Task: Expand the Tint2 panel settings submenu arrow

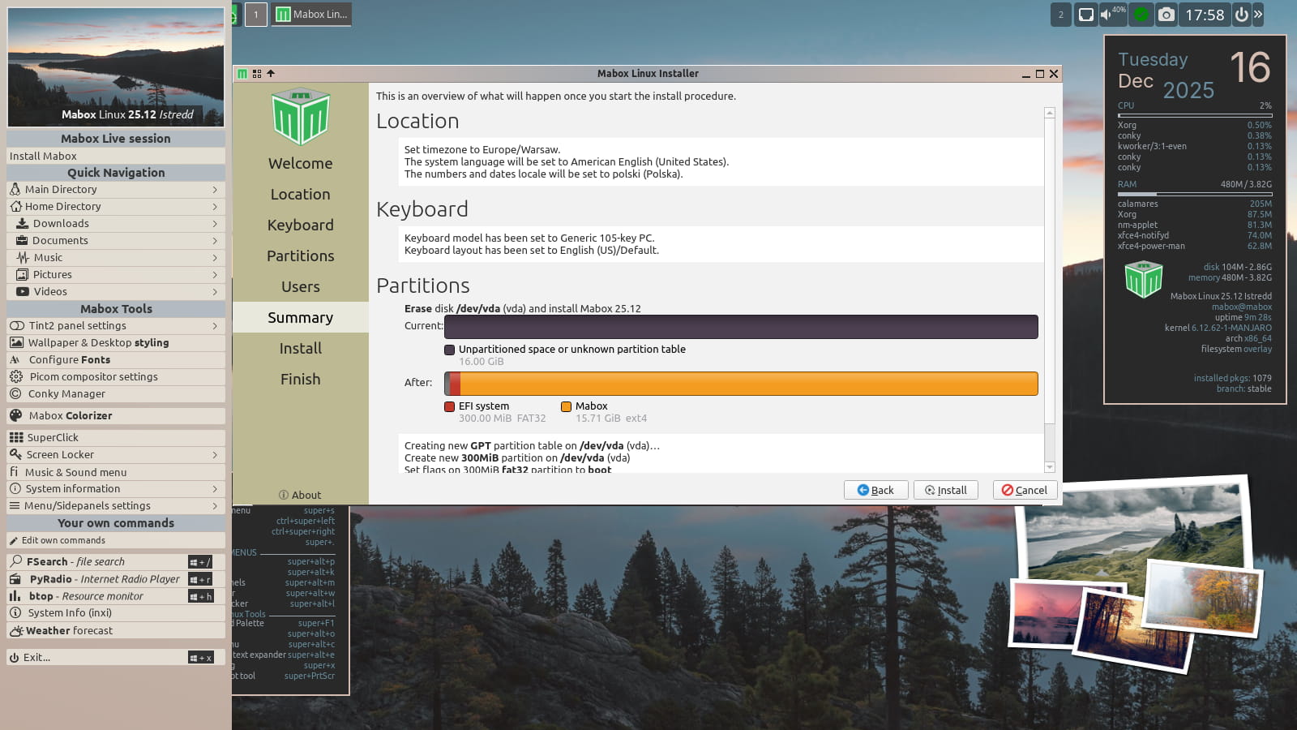Action: click(x=215, y=326)
